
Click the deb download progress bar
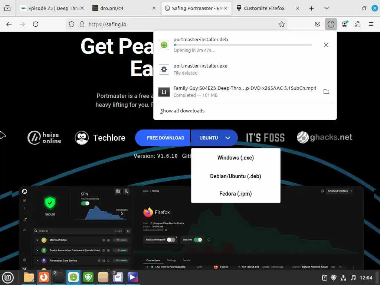(x=243, y=45)
